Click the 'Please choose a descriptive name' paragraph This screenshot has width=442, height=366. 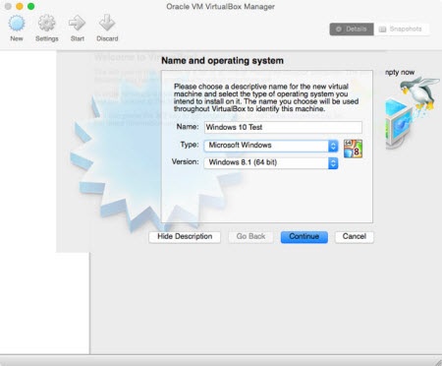(266, 97)
